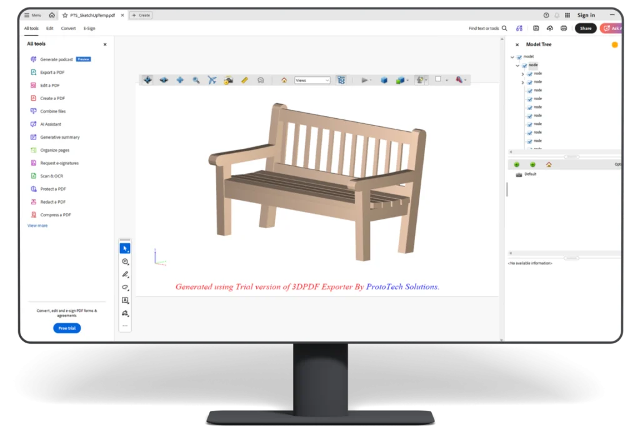Switch to the Convert tab
The height and width of the screenshot is (427, 640).
click(69, 28)
